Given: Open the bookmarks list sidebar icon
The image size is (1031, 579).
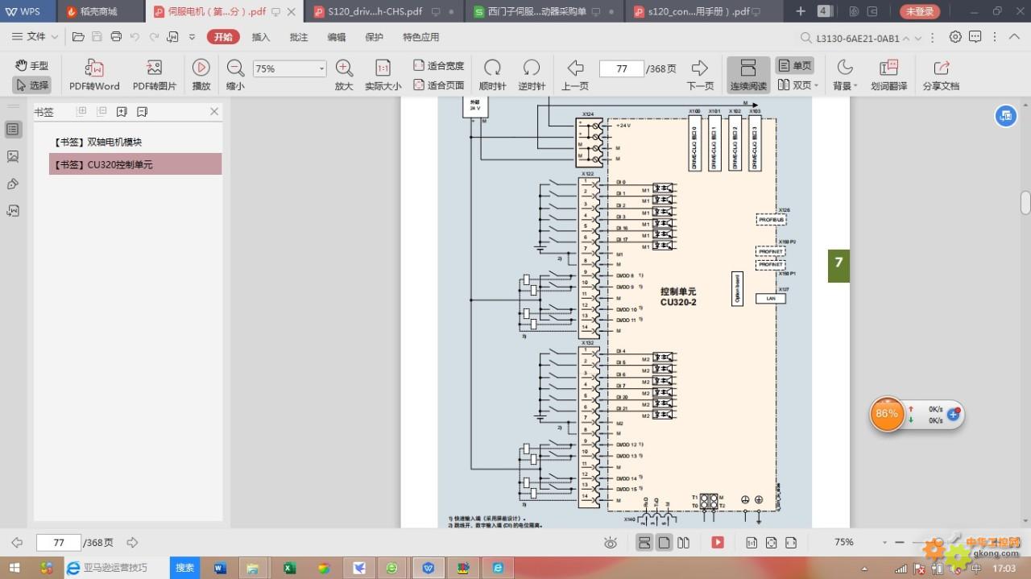Looking at the screenshot, I should pos(13,129).
